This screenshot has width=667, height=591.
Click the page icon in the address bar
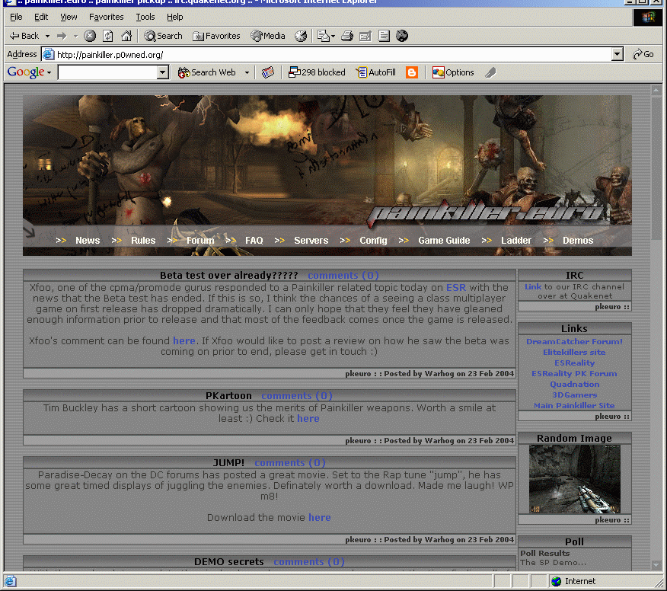48,55
